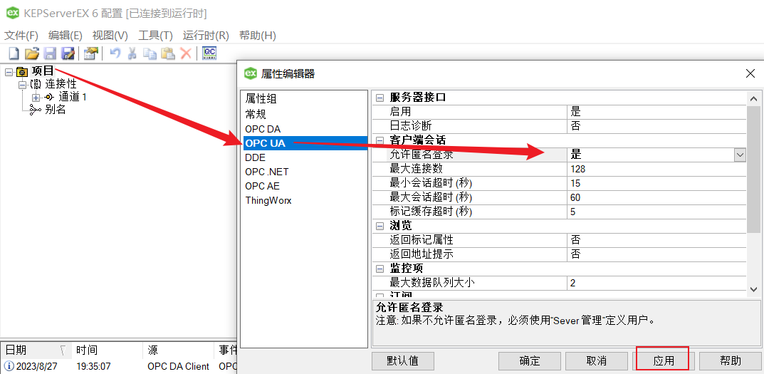
Task: Collapse the 服务器接口 property section
Action: (x=380, y=97)
